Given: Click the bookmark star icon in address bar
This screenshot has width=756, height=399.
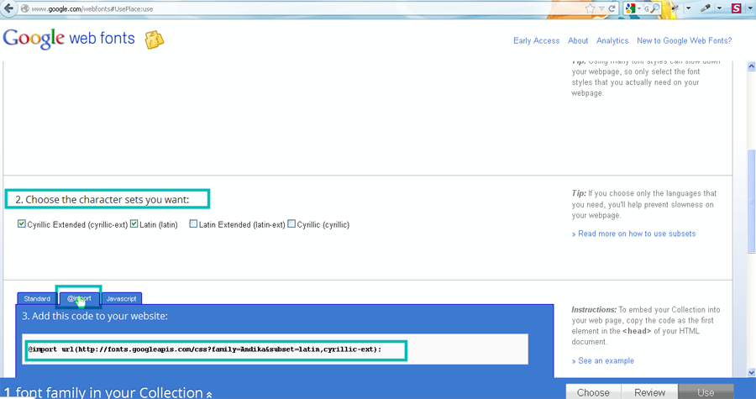Looking at the screenshot, I should [x=591, y=8].
